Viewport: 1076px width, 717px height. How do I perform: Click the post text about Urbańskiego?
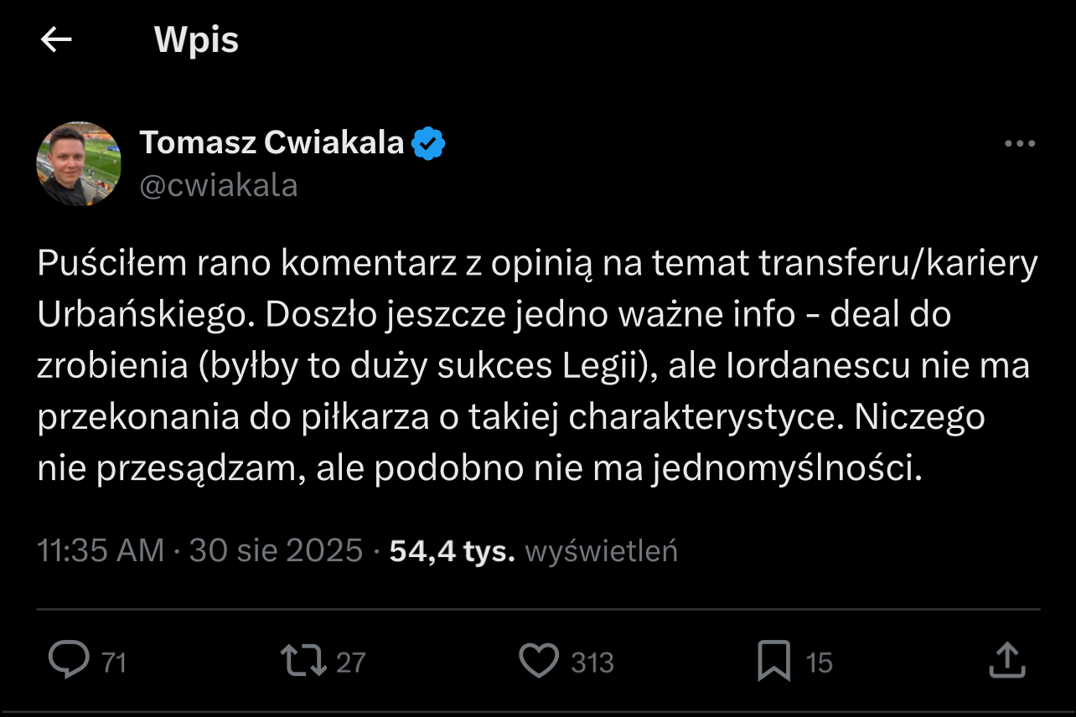coord(536,366)
